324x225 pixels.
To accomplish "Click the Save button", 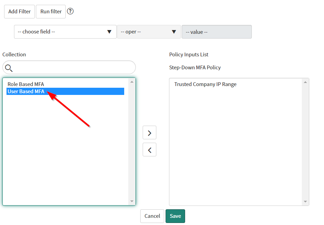I will coord(175,216).
